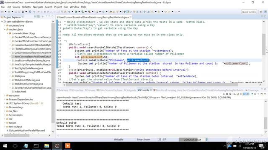
Task: Remove launch from the console
Action: click(227, 94)
